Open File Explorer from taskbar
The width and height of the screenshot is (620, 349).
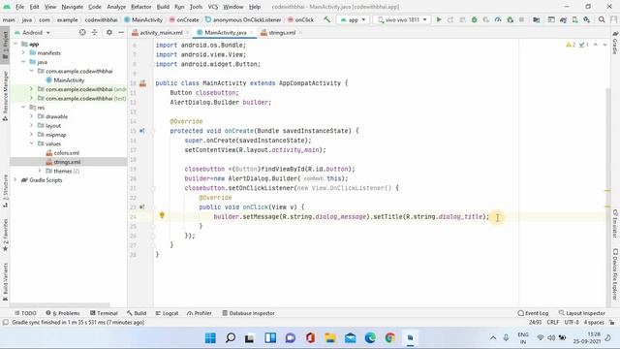coord(330,338)
